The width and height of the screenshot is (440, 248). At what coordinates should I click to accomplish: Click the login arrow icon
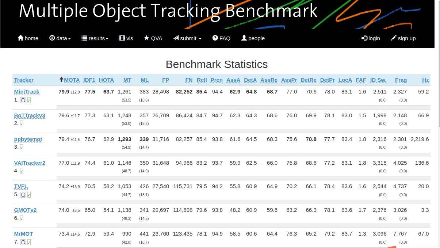(364, 38)
